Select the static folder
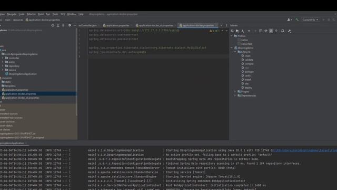 [6, 82]
